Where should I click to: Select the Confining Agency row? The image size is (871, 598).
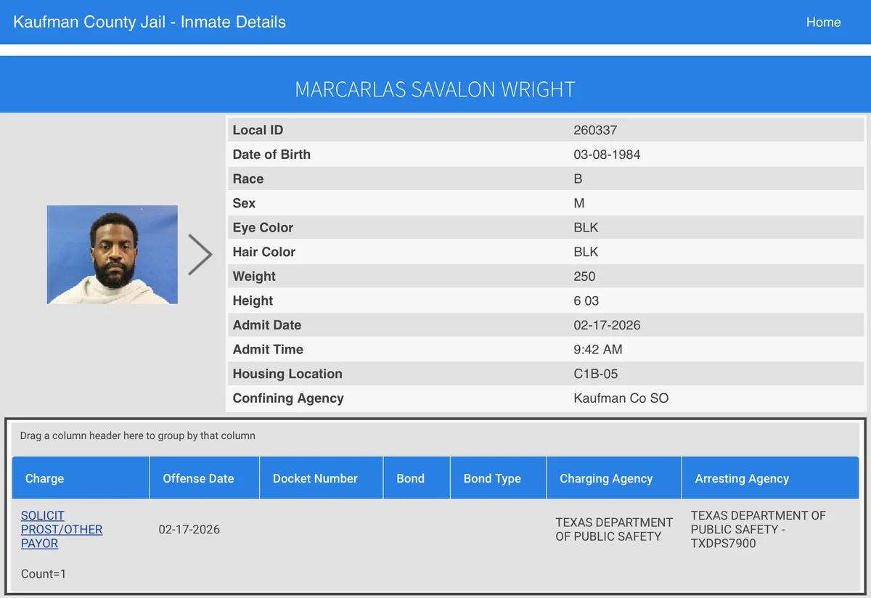click(435, 398)
